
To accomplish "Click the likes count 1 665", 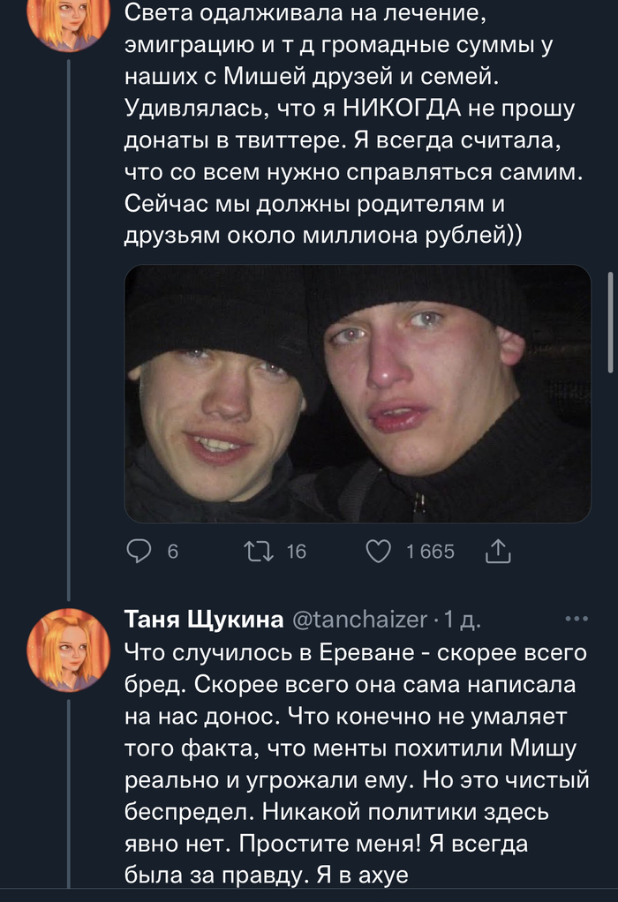I will tap(430, 552).
